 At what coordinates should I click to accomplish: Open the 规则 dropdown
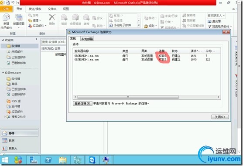point(151,26)
